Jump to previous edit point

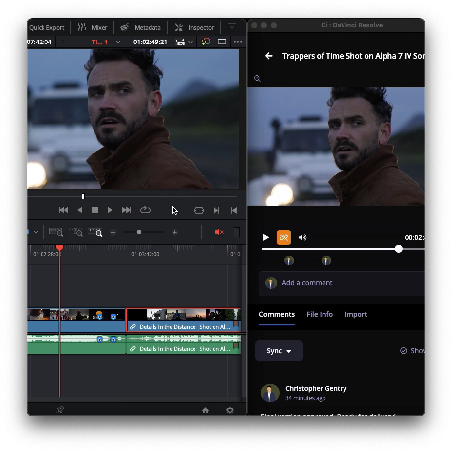[x=234, y=211]
